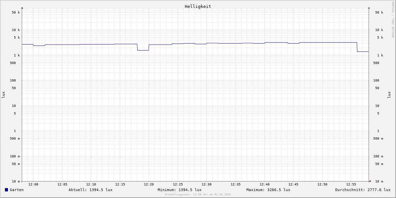
Task: Select the Durchschnitt: 2777.6 lux value
Action: [363, 190]
